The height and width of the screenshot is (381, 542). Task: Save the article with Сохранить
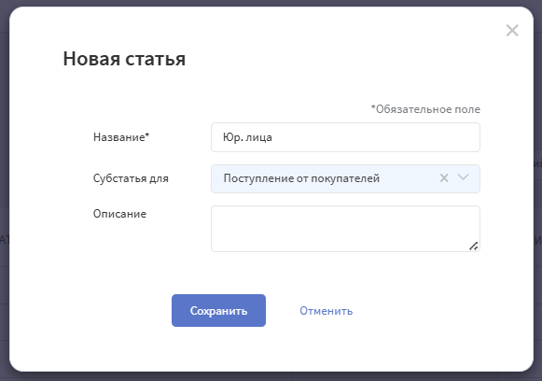click(218, 310)
